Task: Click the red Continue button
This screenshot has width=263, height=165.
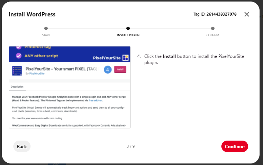Action: [x=234, y=146]
